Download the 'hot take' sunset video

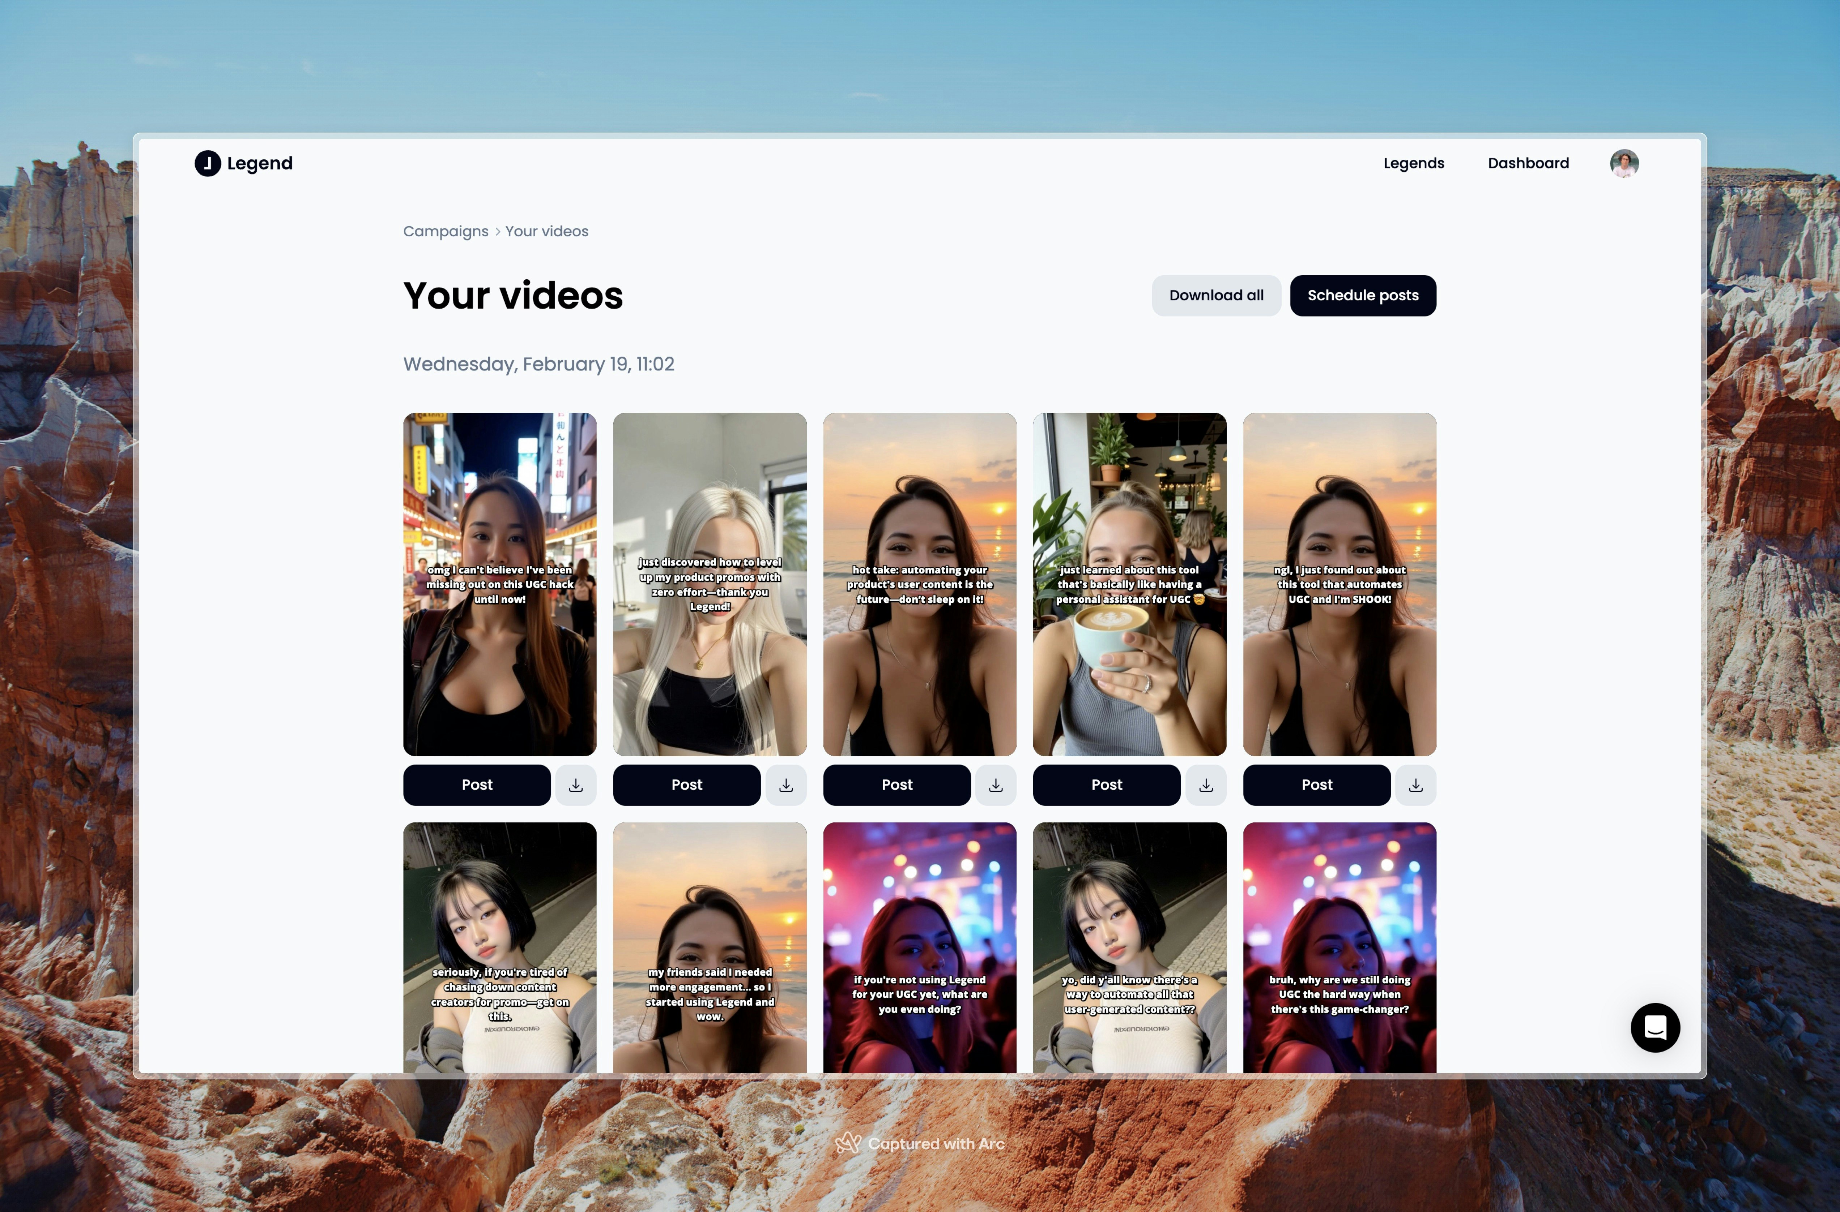(x=996, y=785)
